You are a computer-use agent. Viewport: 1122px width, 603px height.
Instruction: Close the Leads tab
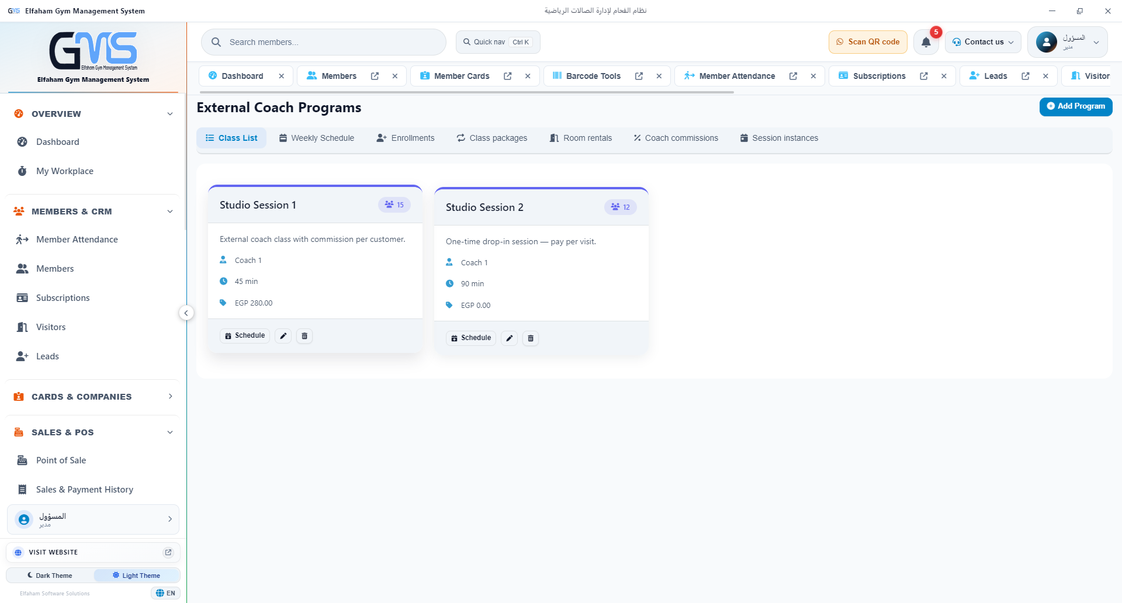tap(1045, 76)
